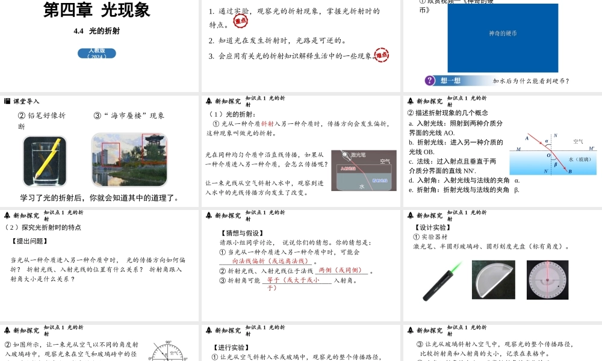Select caption ③ "海市蜃楼"现象
This screenshot has height=361, width=602.
point(129,116)
